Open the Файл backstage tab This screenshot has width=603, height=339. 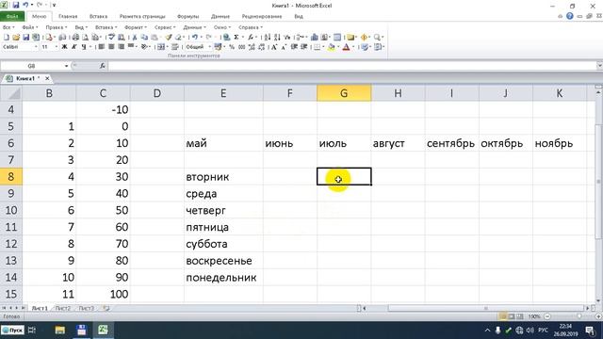pyautogui.click(x=12, y=16)
